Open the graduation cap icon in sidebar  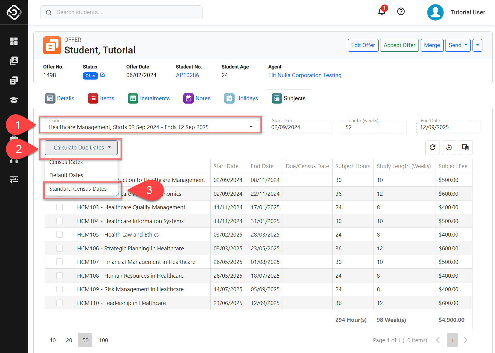click(x=14, y=100)
